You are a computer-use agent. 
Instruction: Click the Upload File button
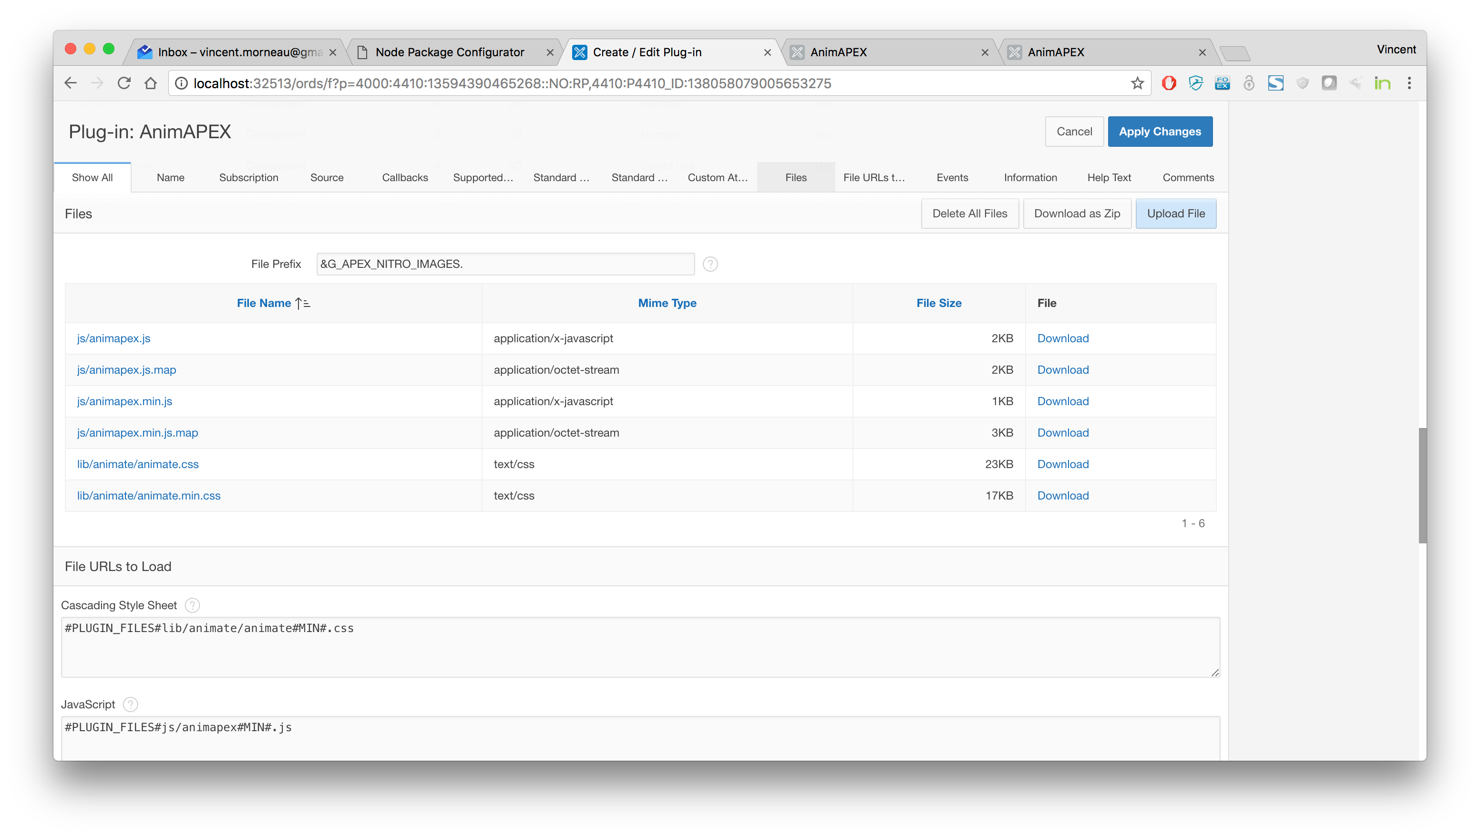(1175, 213)
